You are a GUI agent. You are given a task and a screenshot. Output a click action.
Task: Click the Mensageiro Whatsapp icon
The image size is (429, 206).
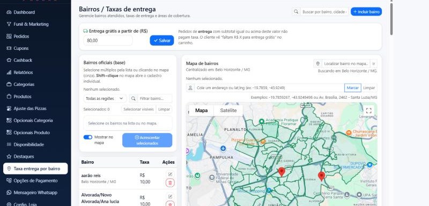tap(9, 193)
